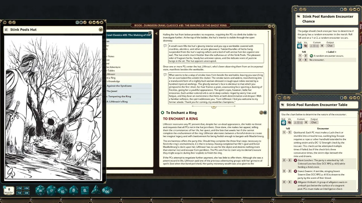Roll the d10 die

tap(63, 191)
